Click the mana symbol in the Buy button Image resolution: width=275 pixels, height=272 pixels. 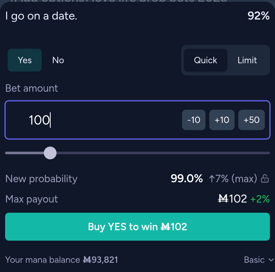point(165,227)
